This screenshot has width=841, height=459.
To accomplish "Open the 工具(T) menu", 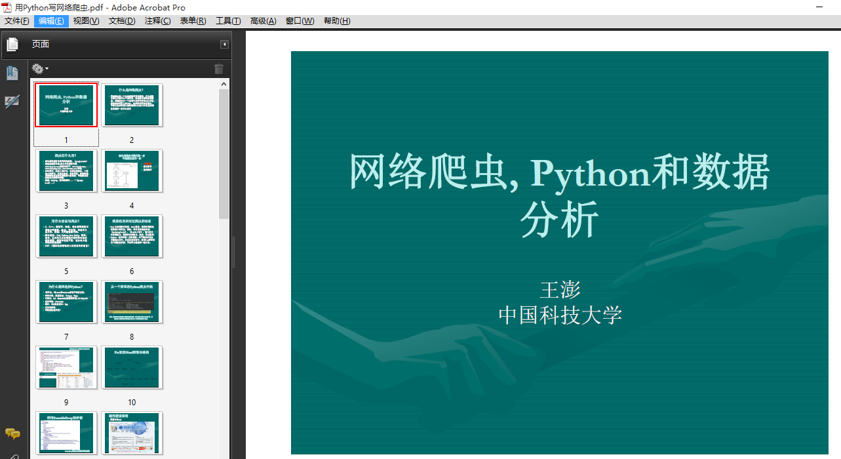I will click(x=228, y=21).
